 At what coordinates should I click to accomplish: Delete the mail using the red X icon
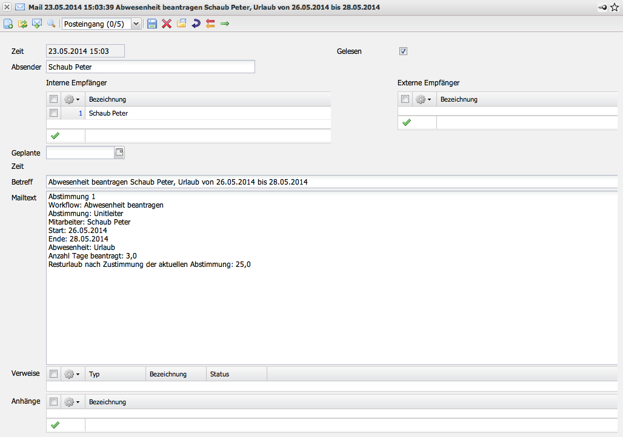167,24
